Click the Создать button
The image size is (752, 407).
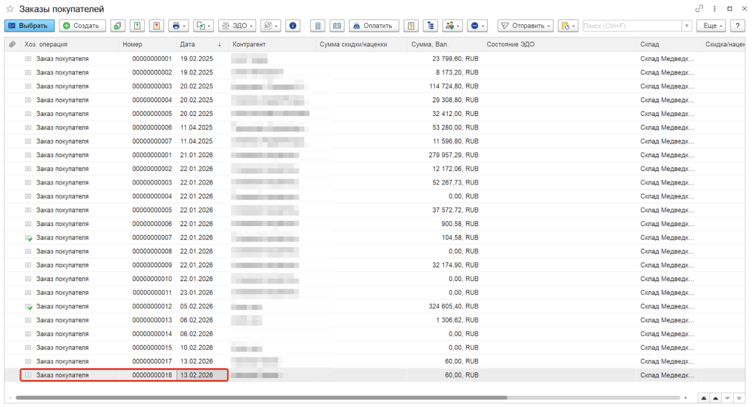click(82, 26)
